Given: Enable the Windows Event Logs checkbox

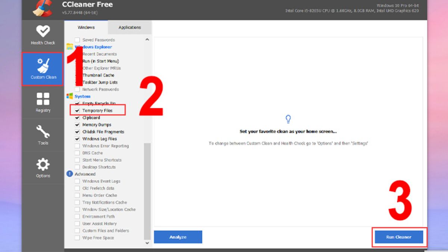Looking at the screenshot, I should [x=77, y=181].
